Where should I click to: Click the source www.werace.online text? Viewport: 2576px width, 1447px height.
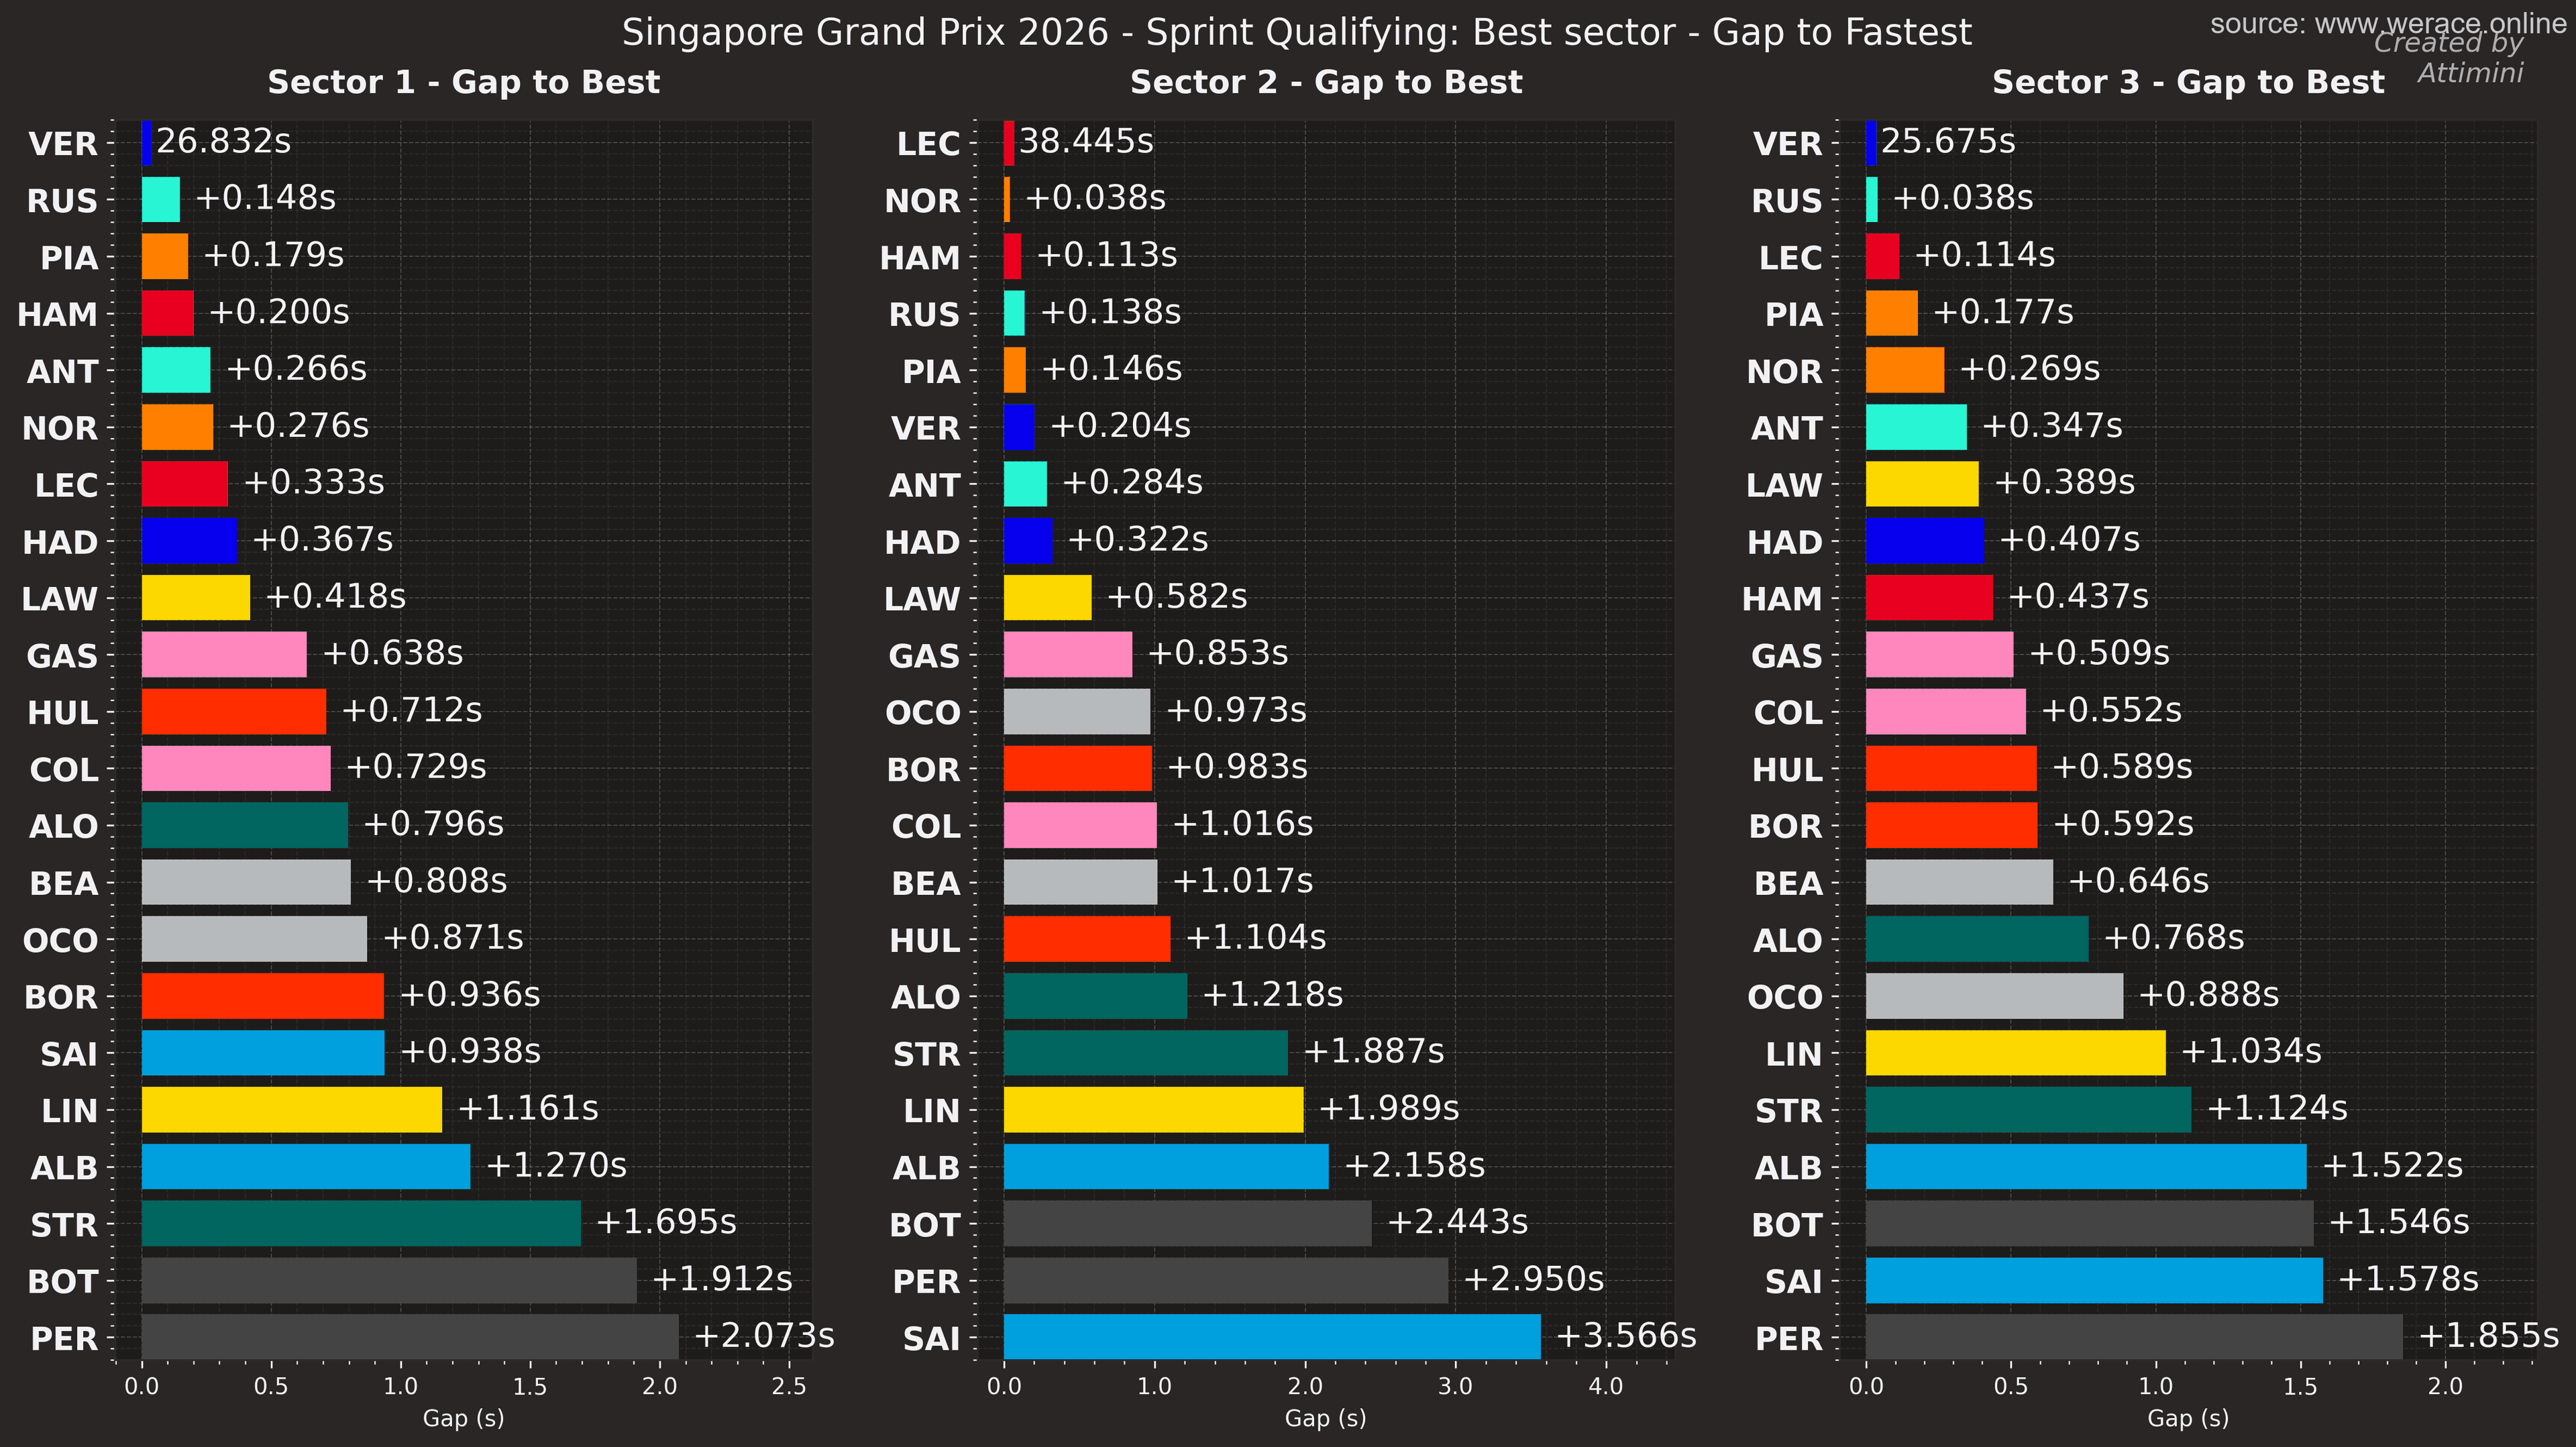click(2388, 24)
